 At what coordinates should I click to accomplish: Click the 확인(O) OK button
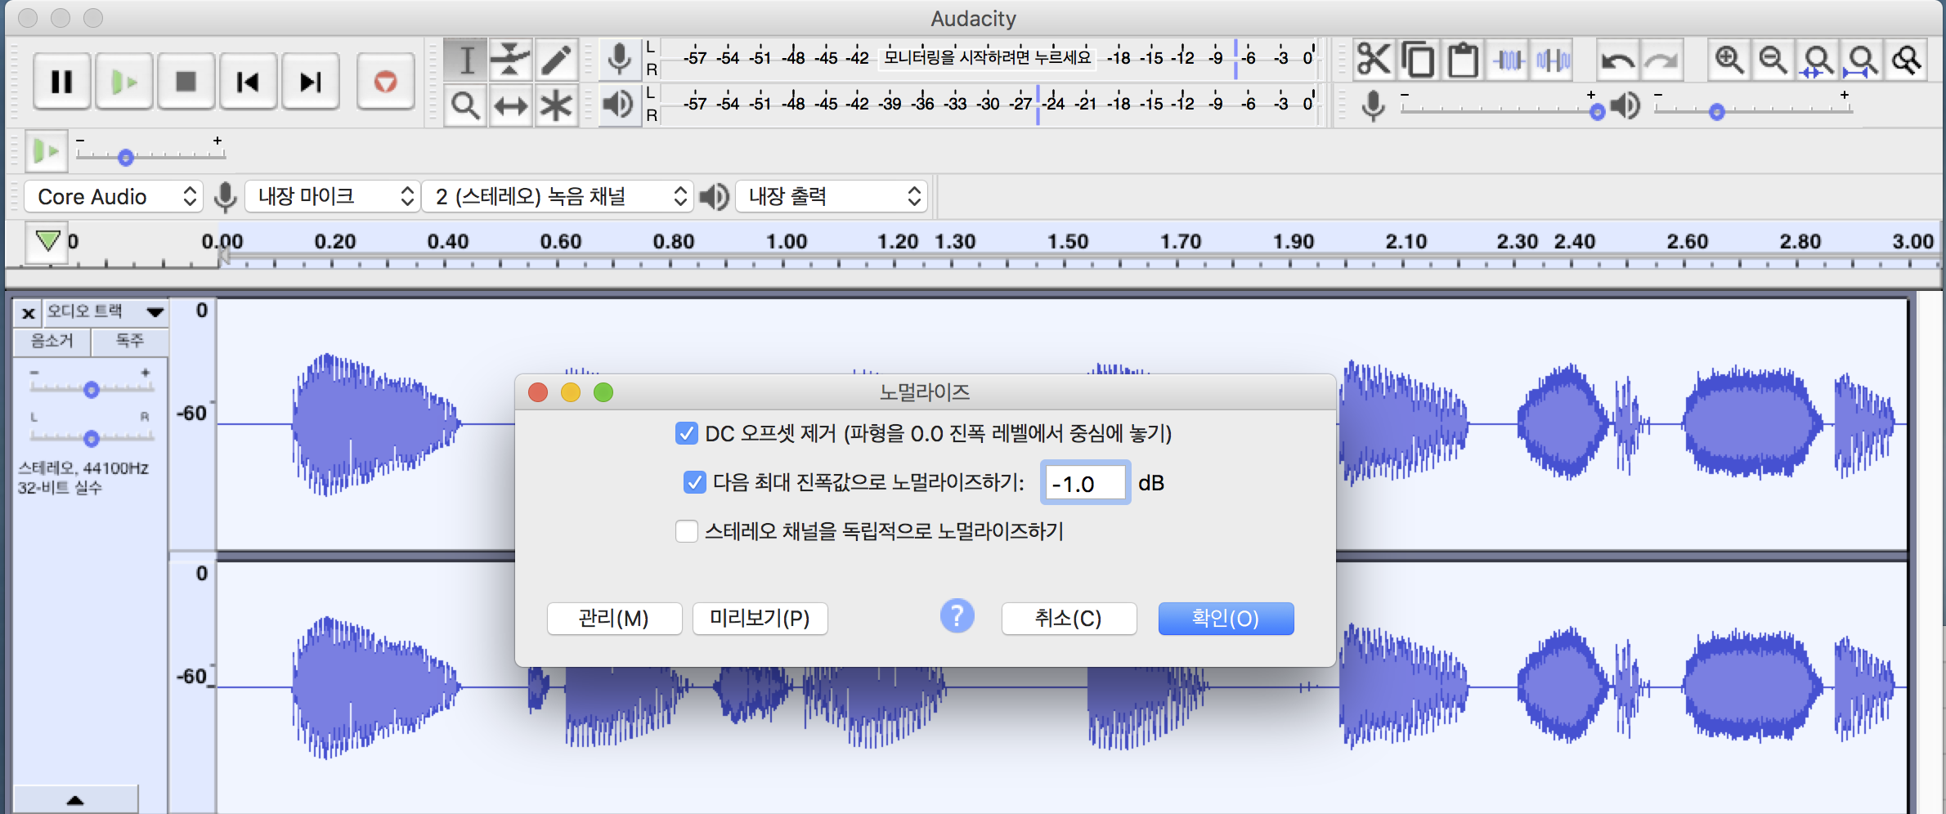tap(1226, 618)
